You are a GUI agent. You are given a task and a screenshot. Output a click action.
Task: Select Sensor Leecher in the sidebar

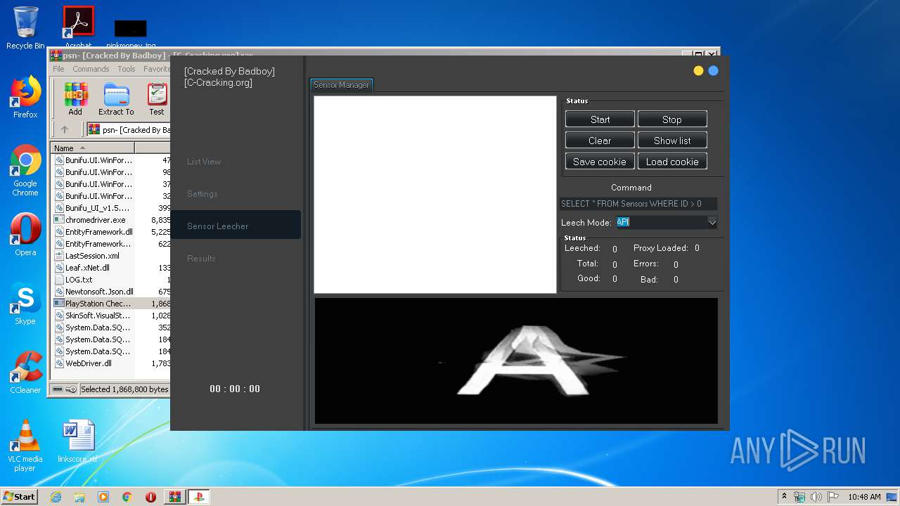tap(236, 226)
